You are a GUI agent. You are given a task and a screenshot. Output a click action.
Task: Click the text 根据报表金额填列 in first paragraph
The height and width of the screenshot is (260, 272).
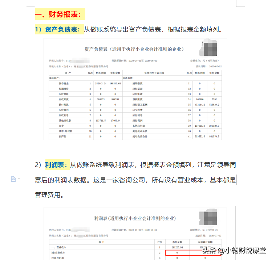click(x=193, y=29)
